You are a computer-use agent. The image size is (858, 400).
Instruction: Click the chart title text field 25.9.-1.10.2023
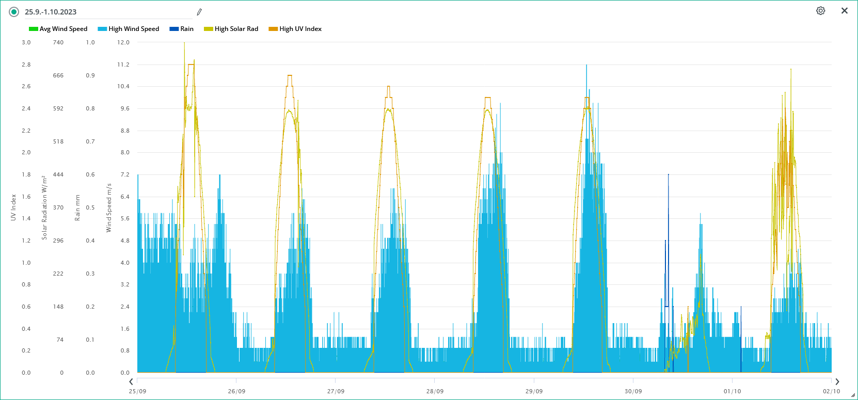[103, 12]
